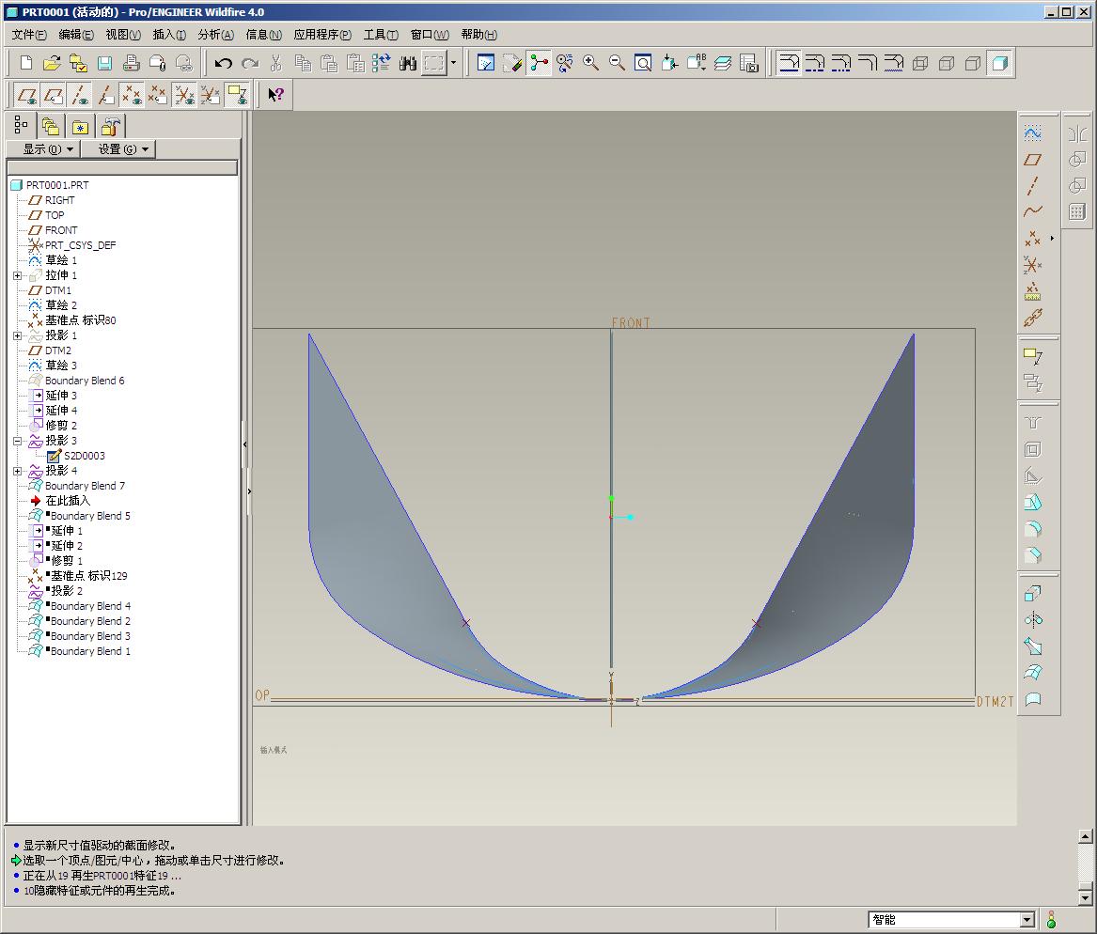Click the Undo arrow icon

pos(223,63)
